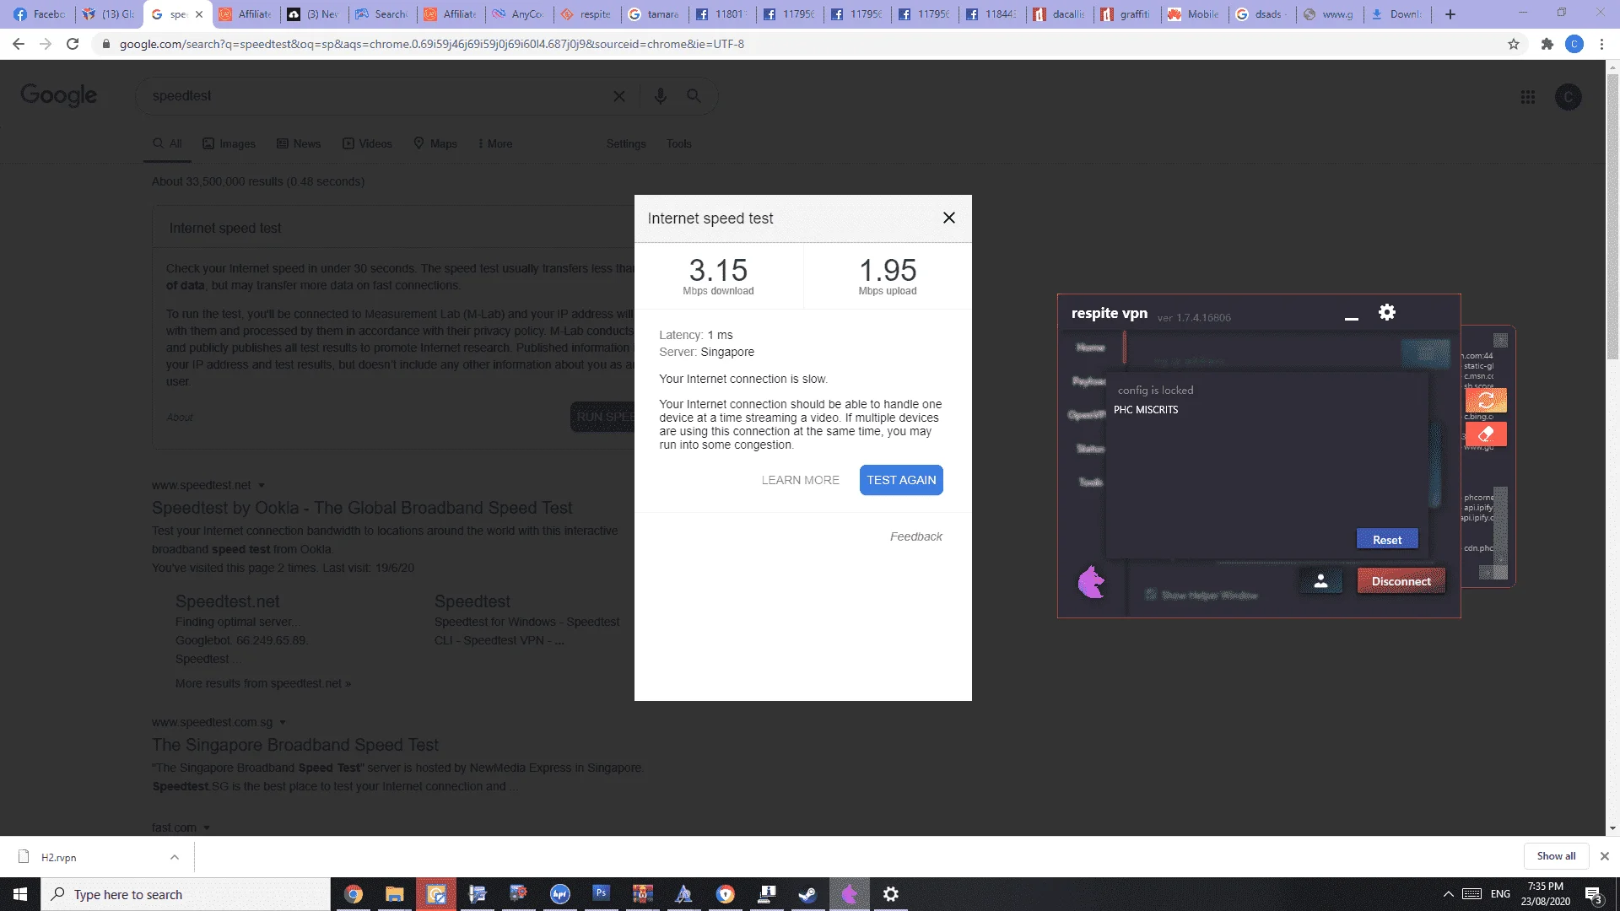This screenshot has height=911, width=1620.
Task: Click the Google logo
Action: point(59,95)
